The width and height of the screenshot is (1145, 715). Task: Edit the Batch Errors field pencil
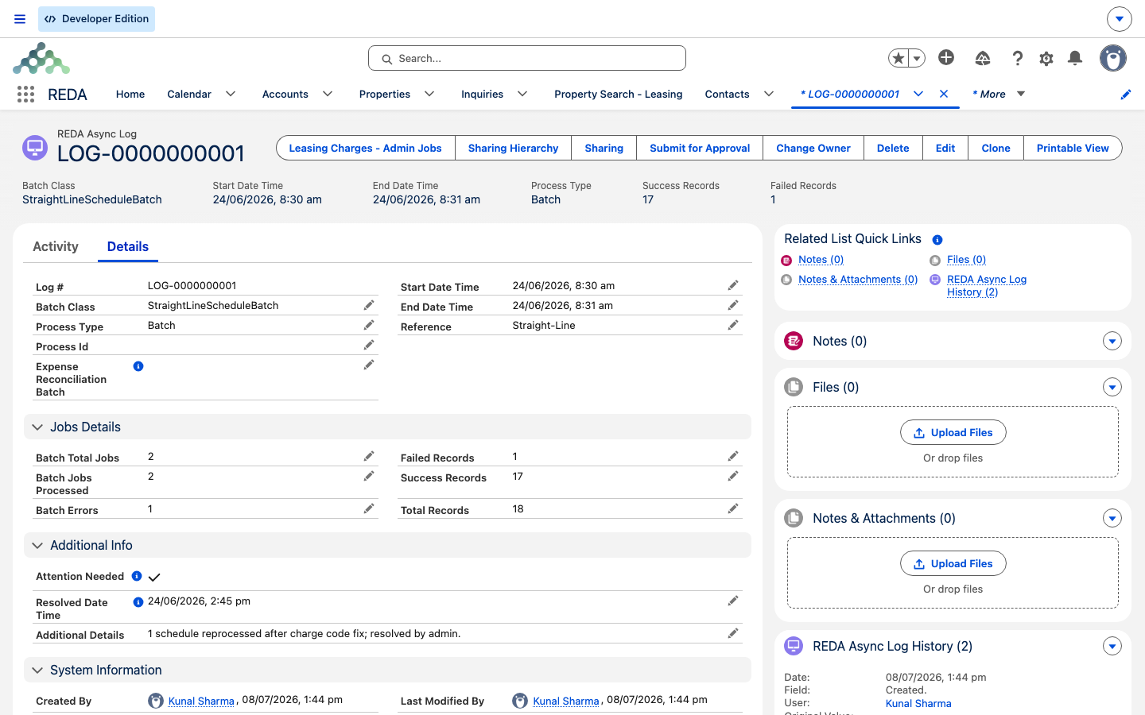pos(369,509)
